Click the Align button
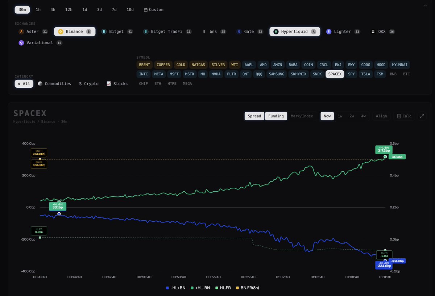Viewport: 435px width, 296px height. [x=381, y=116]
